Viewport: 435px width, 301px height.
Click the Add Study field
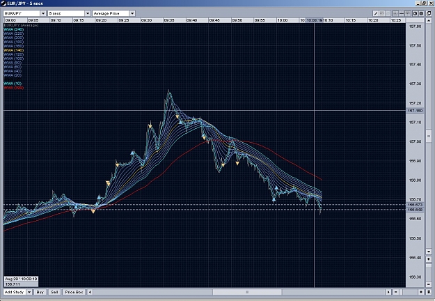(15, 292)
